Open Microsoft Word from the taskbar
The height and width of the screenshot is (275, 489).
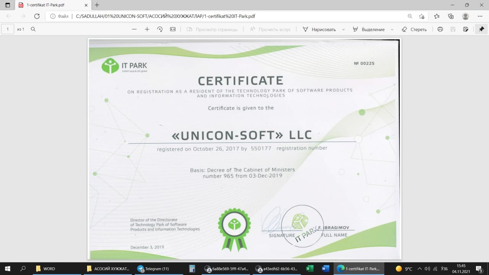[325, 269]
